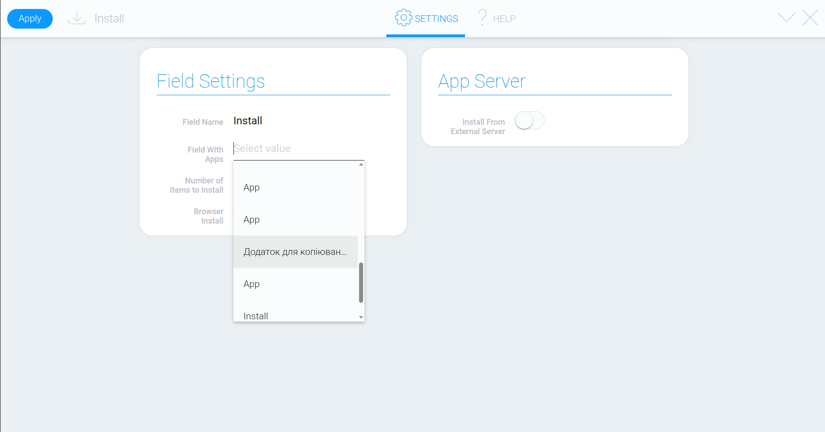Switch to the SETTINGS tab

tap(426, 19)
